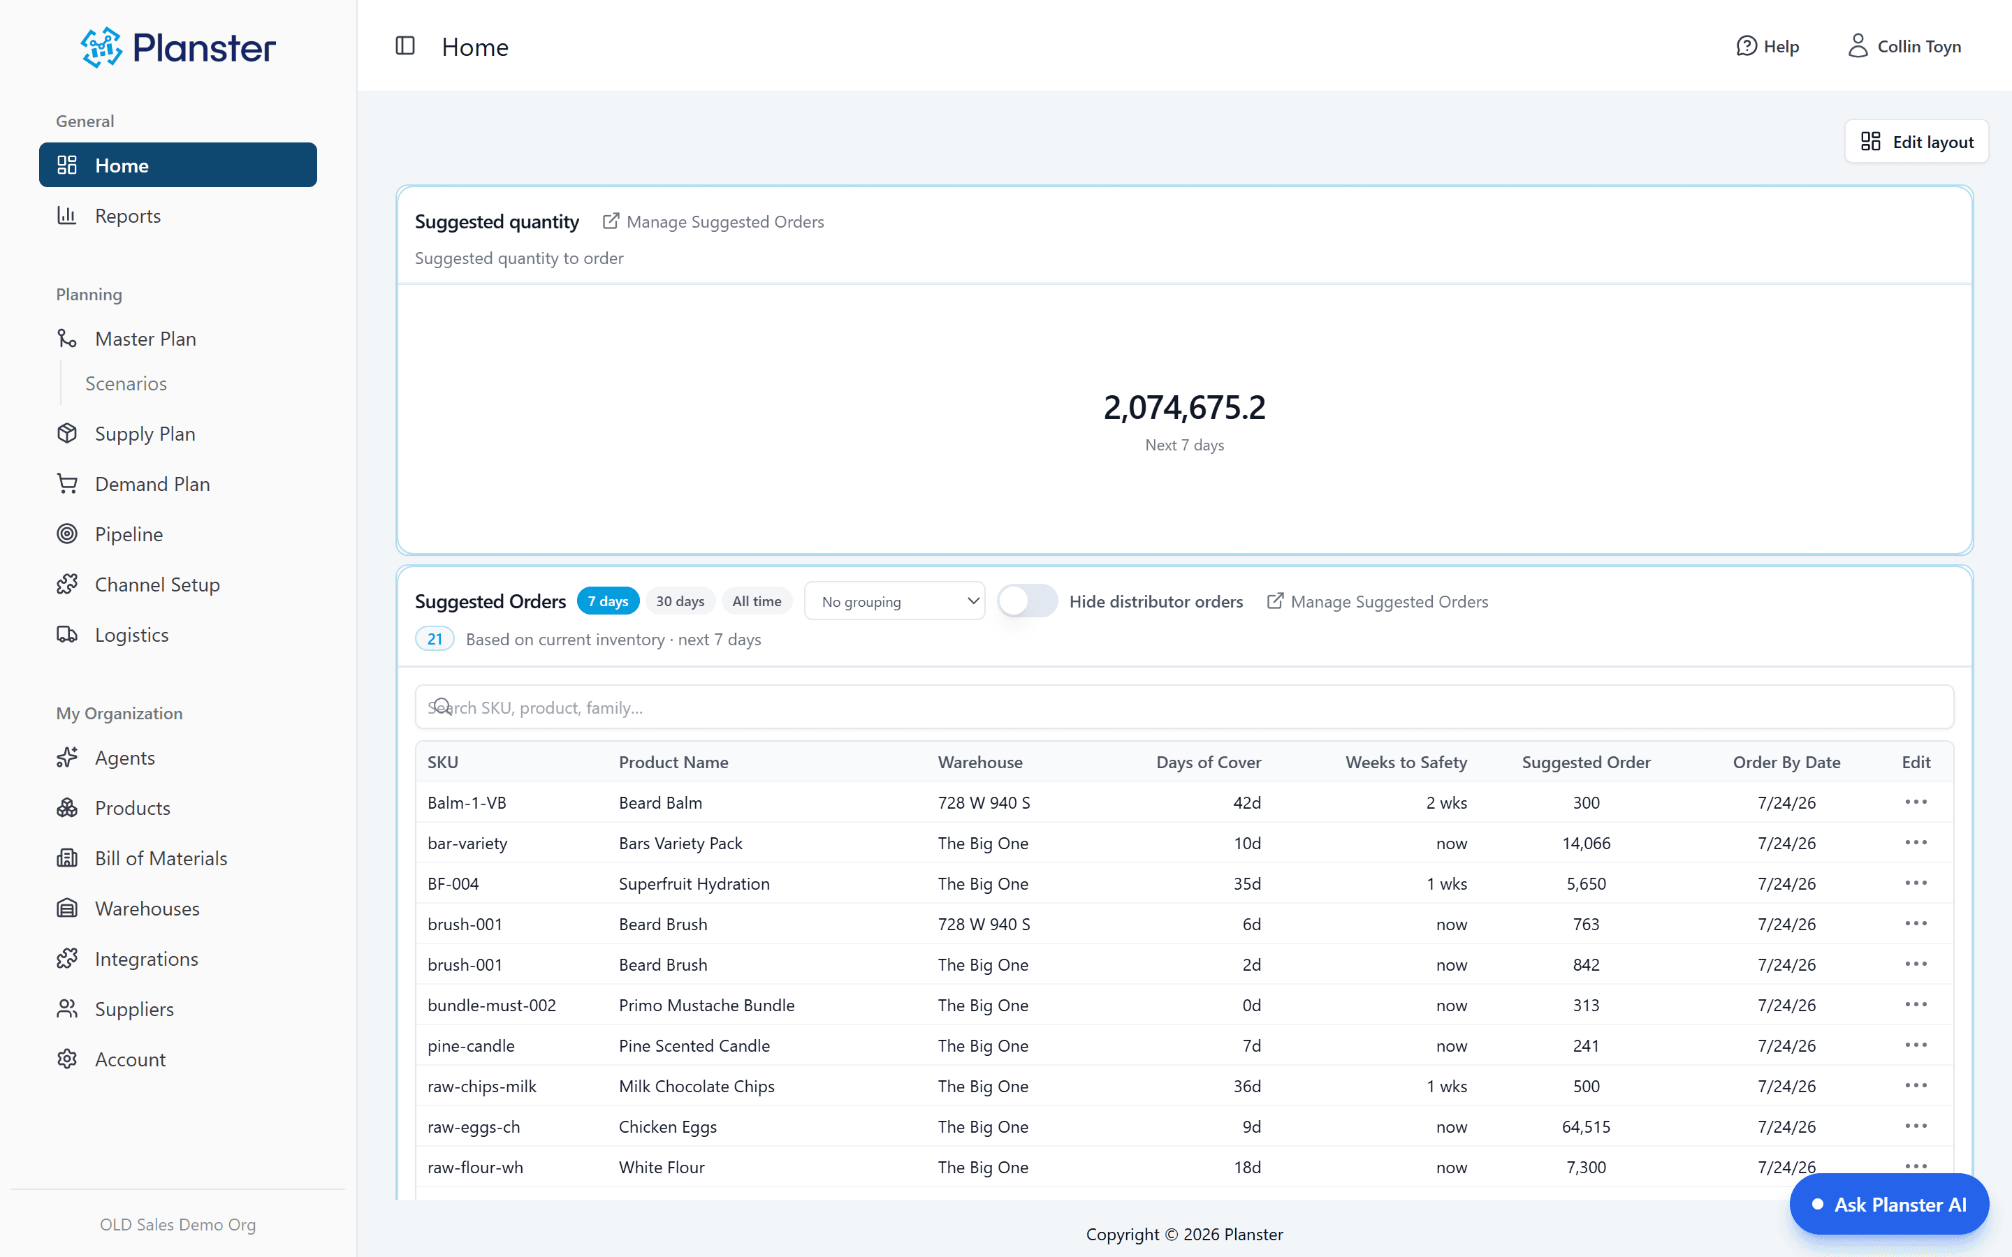
Task: Click the 2,074,675.2 quantity value
Action: pyautogui.click(x=1184, y=407)
